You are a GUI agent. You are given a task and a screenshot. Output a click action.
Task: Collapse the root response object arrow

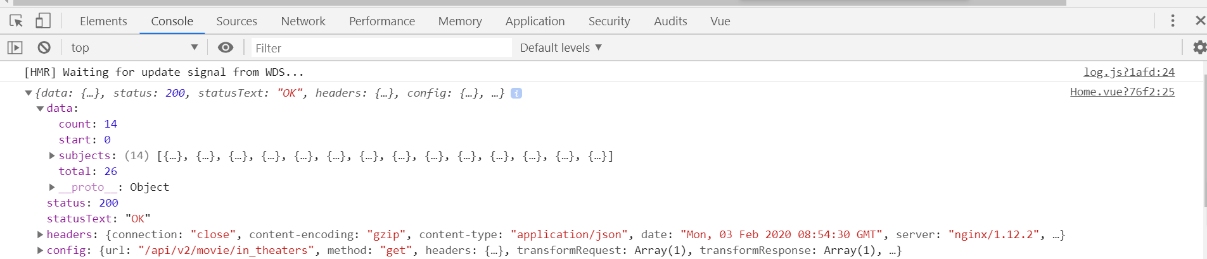[29, 93]
